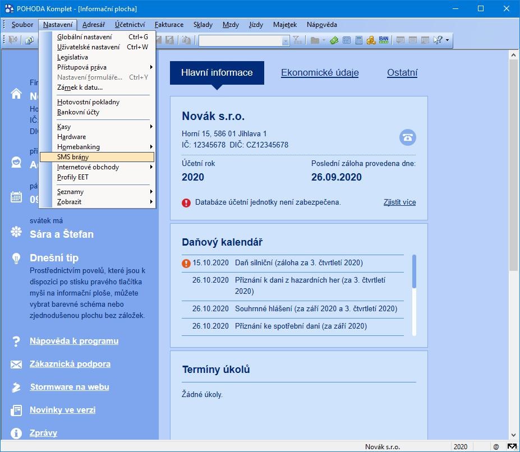Image resolution: width=520 pixels, height=452 pixels.
Task: Click the news document icon in the sidebar
Action: (16, 410)
